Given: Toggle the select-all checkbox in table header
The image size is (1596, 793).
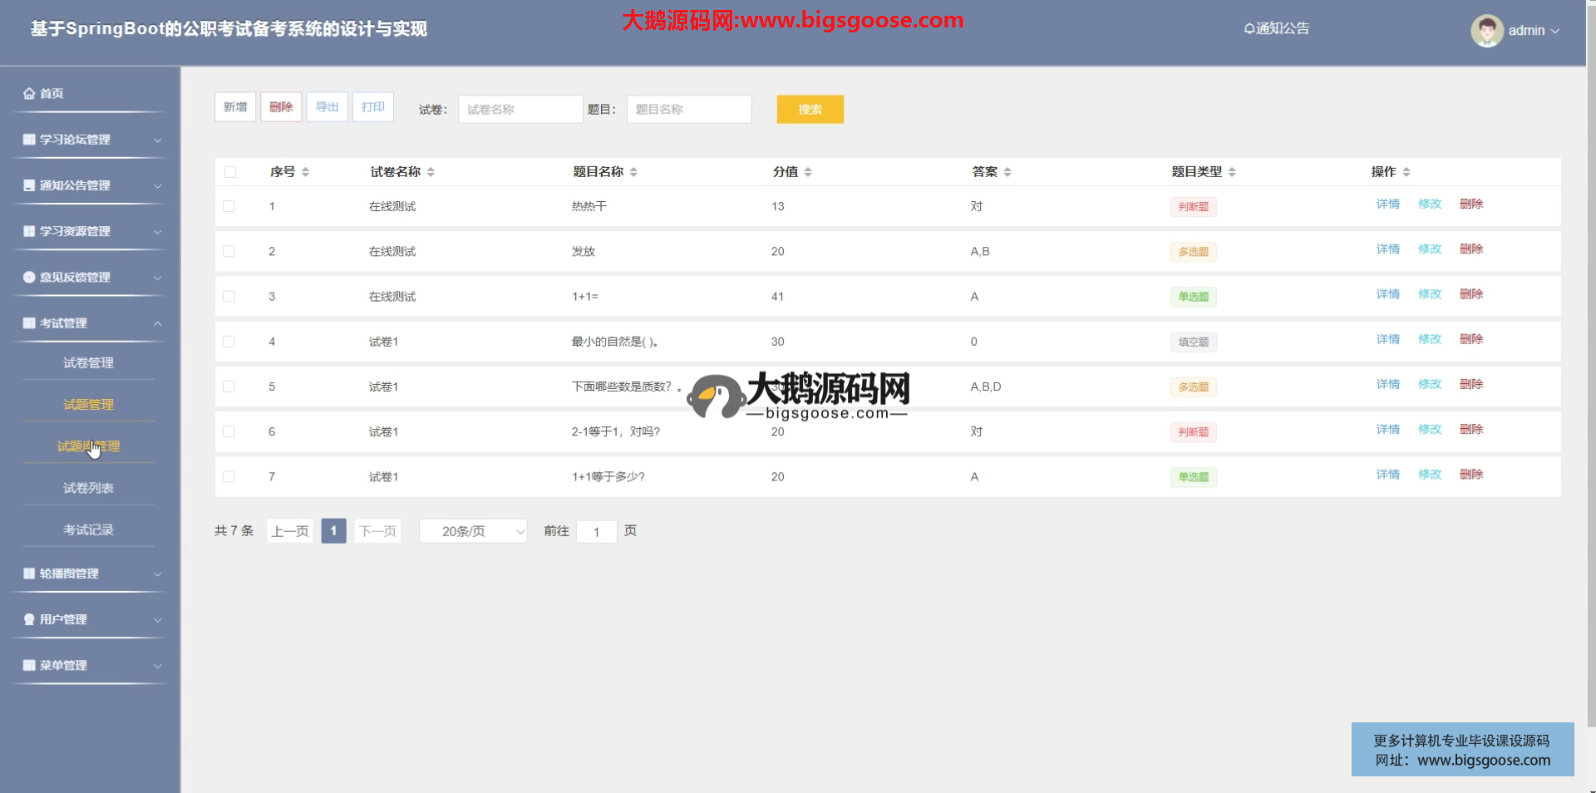Looking at the screenshot, I should pos(230,172).
